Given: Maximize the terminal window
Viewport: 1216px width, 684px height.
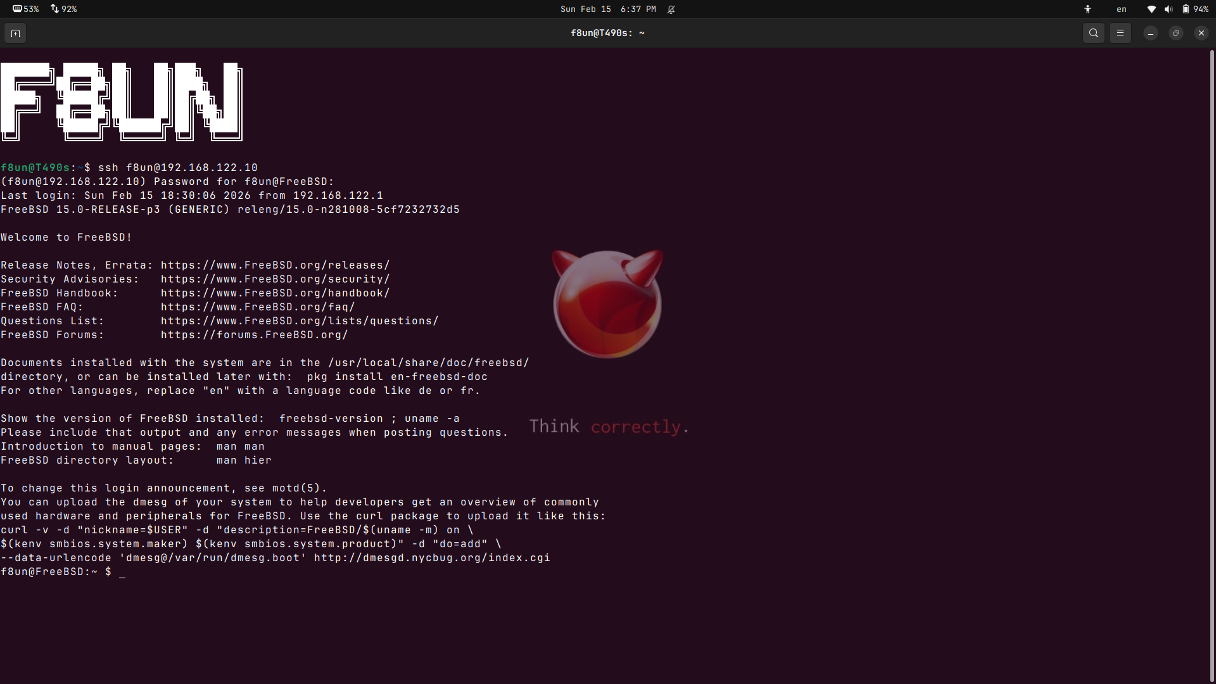Looking at the screenshot, I should 1175,33.
